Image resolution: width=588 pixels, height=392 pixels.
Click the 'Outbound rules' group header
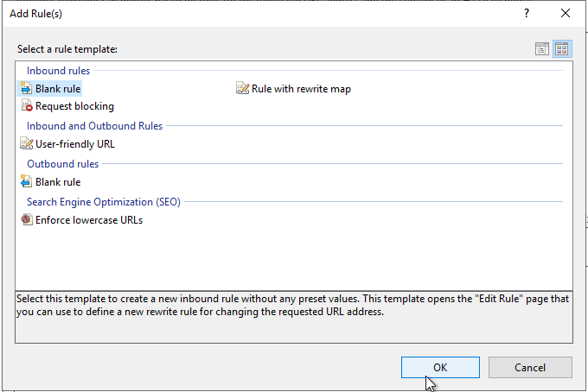(x=62, y=164)
